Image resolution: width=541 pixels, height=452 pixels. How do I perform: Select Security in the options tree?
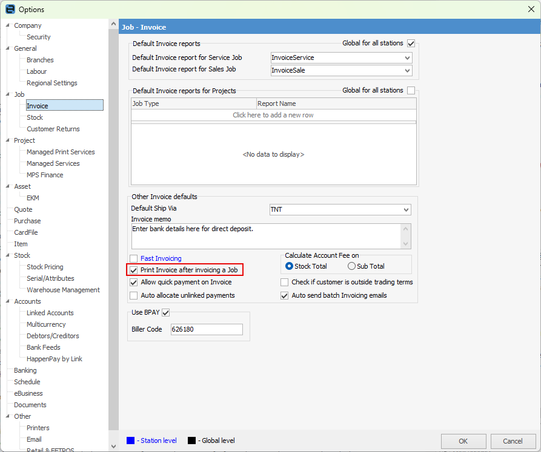pyautogui.click(x=39, y=37)
